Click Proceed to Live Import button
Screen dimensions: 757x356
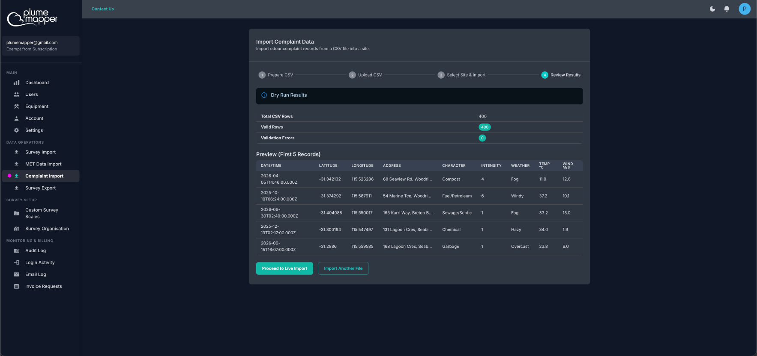(x=284, y=268)
